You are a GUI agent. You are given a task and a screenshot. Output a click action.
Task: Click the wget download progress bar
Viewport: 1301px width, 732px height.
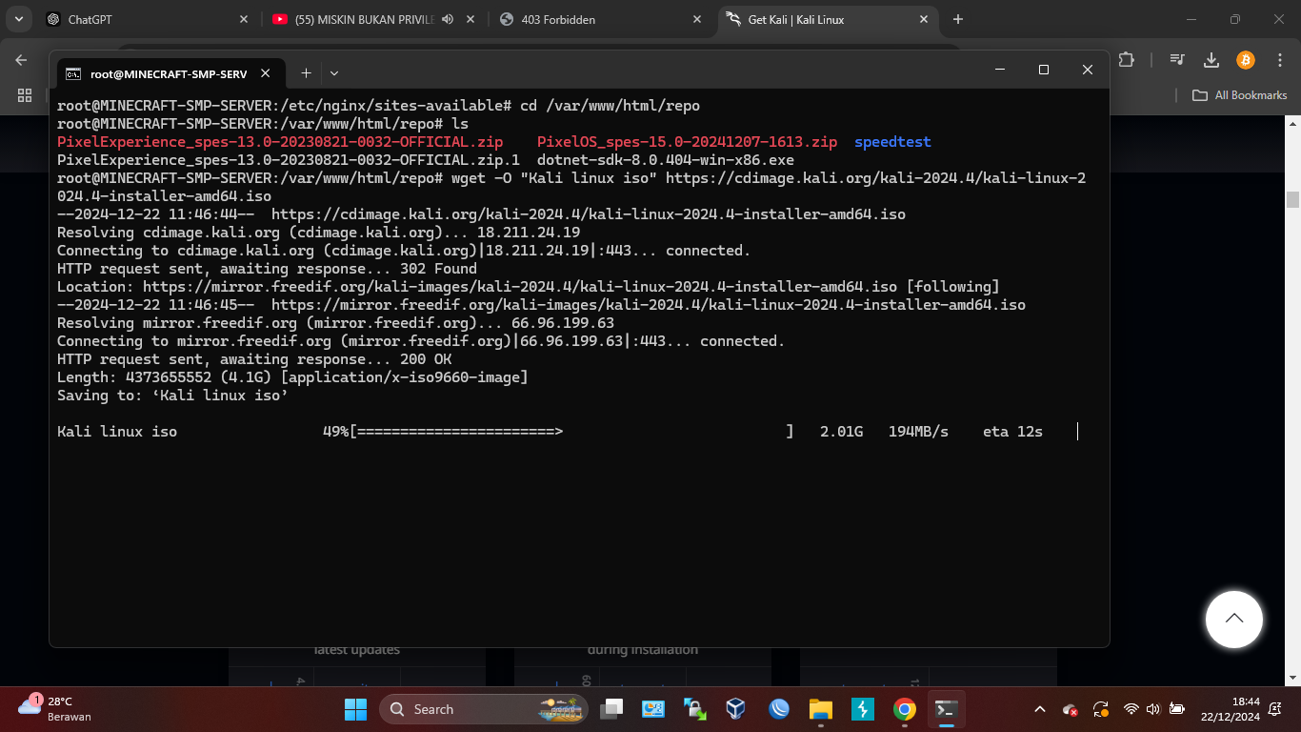pos(571,432)
